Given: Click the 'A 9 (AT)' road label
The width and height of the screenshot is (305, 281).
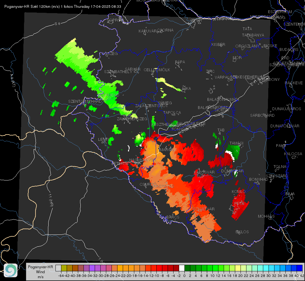Looking at the screenshot, I should [x=12, y=81].
